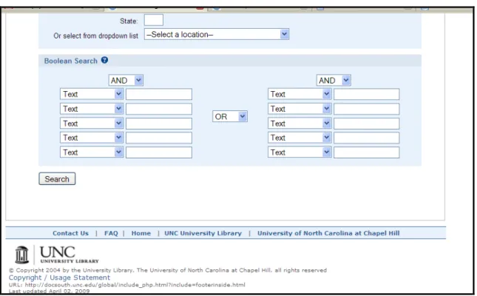Screen dimensions: 477x296
Task: Click the Search button
Action: [x=57, y=179]
